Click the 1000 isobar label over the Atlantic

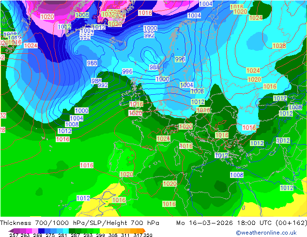(82, 110)
